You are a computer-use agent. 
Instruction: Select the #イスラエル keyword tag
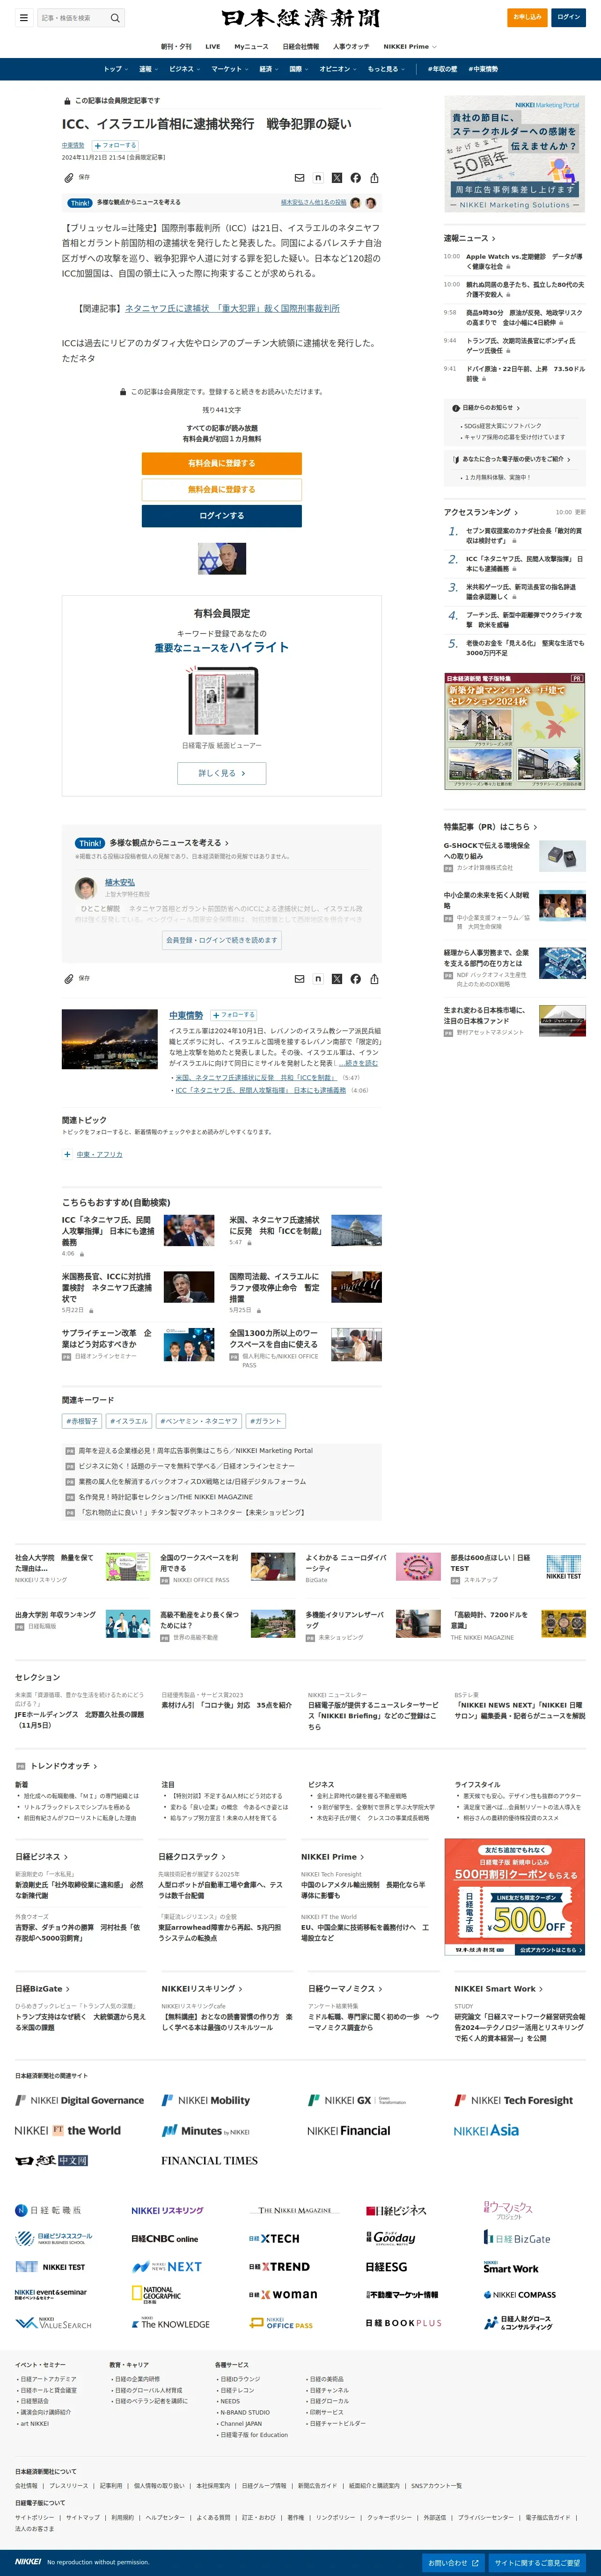coord(129,1420)
